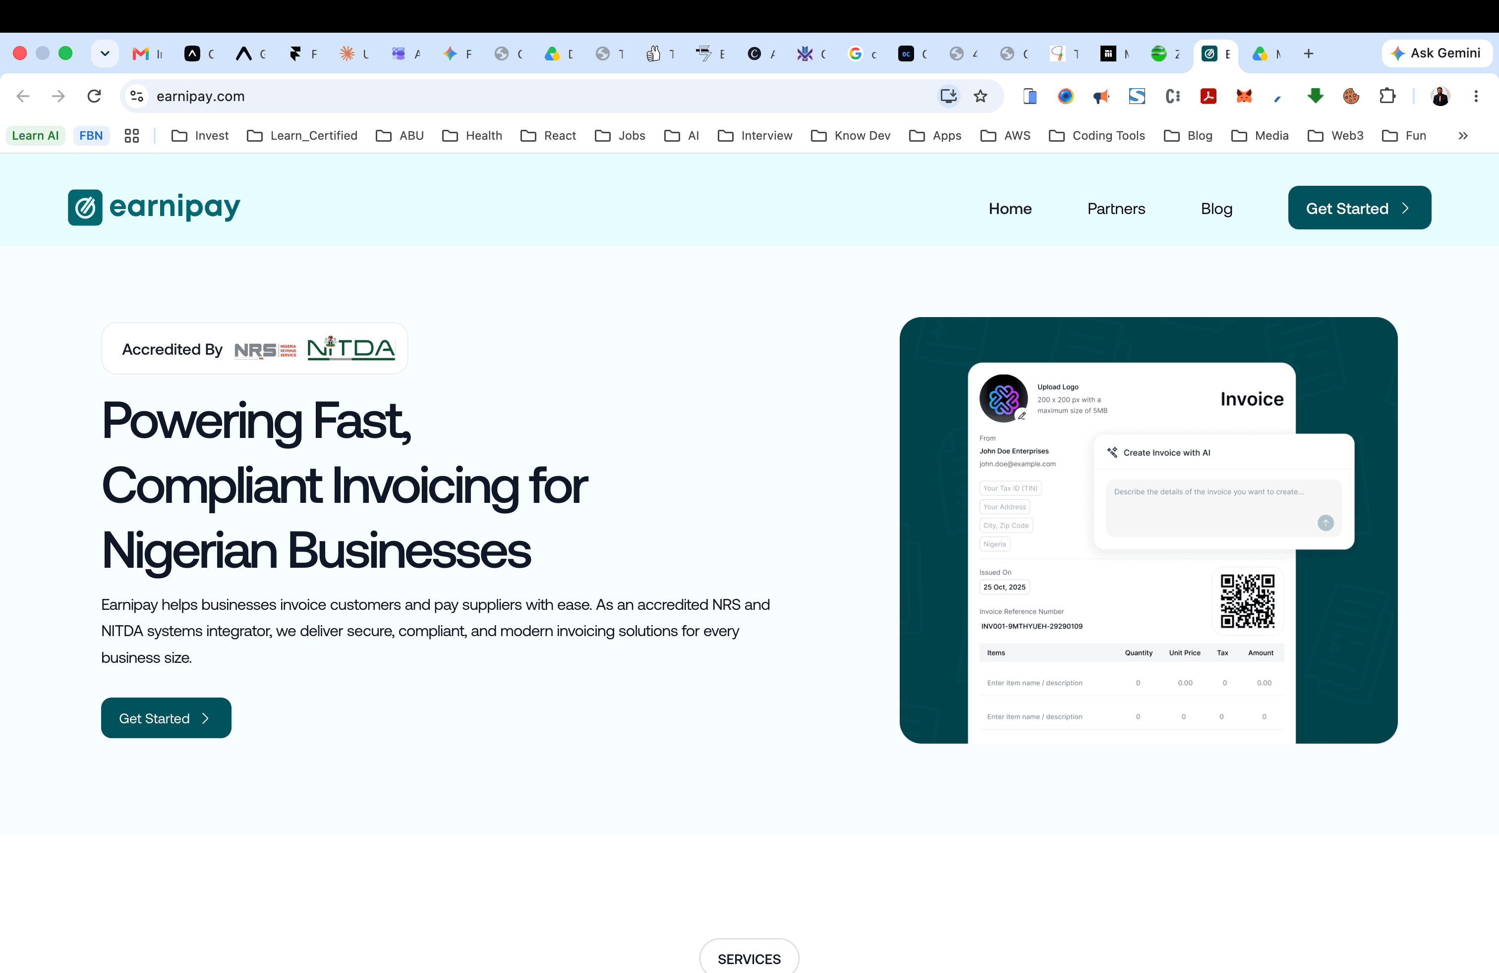Viewport: 1499px width, 973px height.
Task: Click the City, Zip Code field
Action: click(1006, 526)
